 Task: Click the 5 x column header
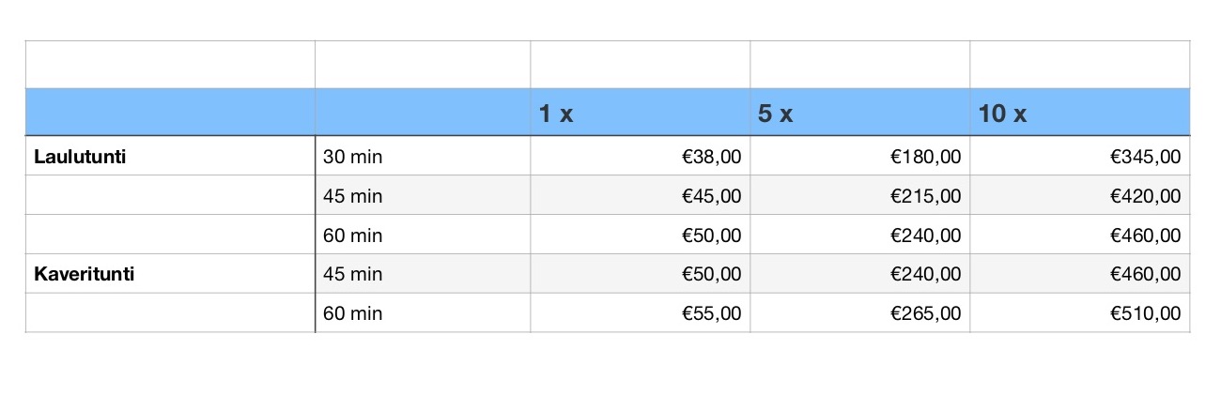(x=860, y=113)
